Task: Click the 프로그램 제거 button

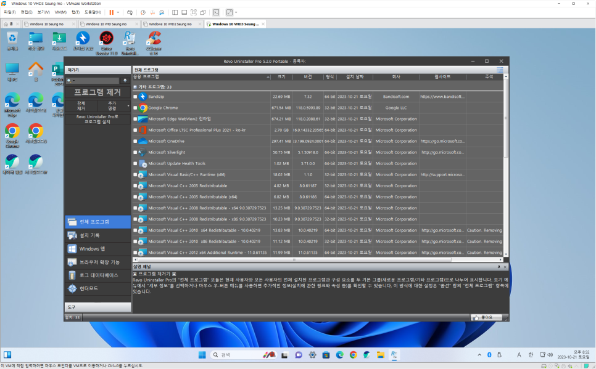Action: [97, 92]
